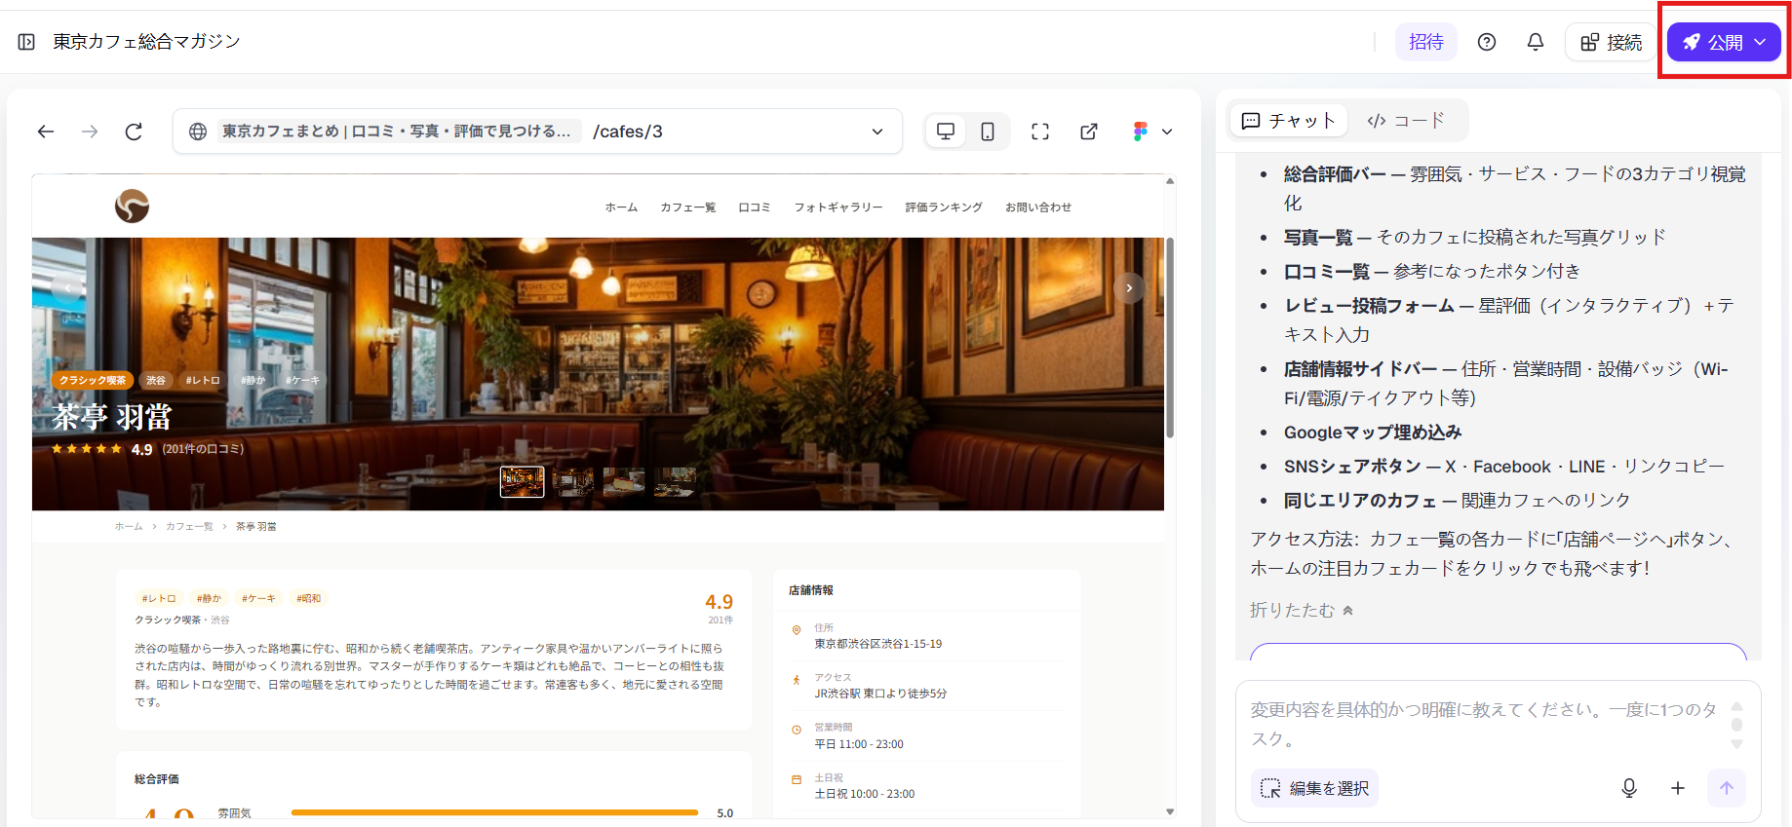The width and height of the screenshot is (1792, 827).
Task: Show the previous hero slide arrow
Action: pos(67,288)
